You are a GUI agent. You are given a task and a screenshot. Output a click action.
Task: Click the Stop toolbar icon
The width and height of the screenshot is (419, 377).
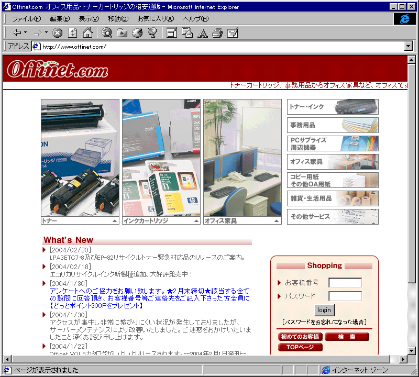point(57,33)
